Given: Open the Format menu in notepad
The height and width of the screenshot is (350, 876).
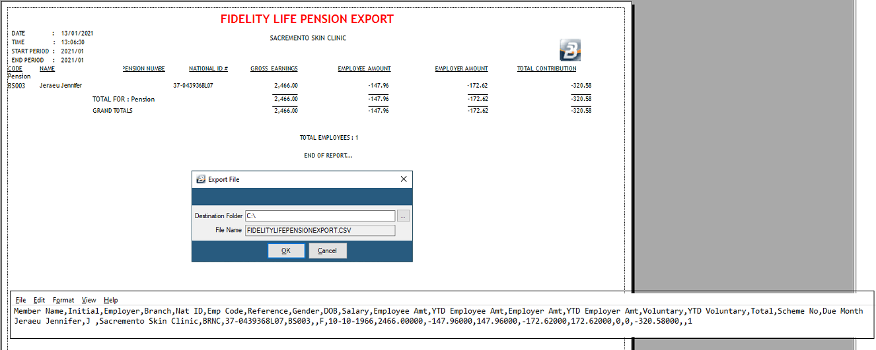Looking at the screenshot, I should 63,300.
